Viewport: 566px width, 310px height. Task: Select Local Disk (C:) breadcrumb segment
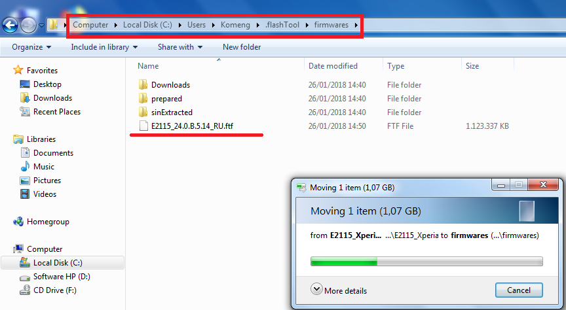pyautogui.click(x=147, y=25)
